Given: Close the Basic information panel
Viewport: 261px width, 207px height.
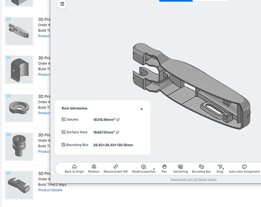Looking at the screenshot, I should [141, 109].
